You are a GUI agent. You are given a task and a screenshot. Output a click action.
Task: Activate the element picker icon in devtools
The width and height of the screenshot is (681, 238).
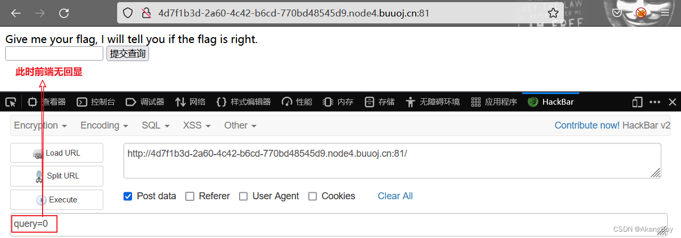[x=10, y=102]
